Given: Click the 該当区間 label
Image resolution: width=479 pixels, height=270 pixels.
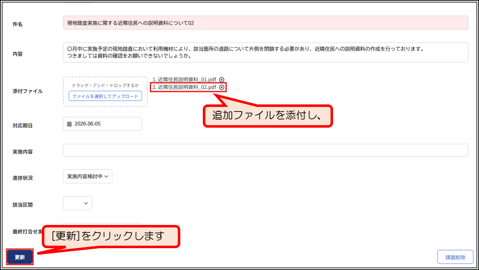Looking at the screenshot, I should (23, 205).
